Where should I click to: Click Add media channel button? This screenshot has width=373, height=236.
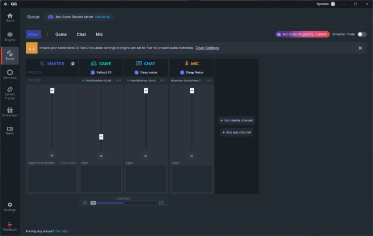click(x=237, y=120)
